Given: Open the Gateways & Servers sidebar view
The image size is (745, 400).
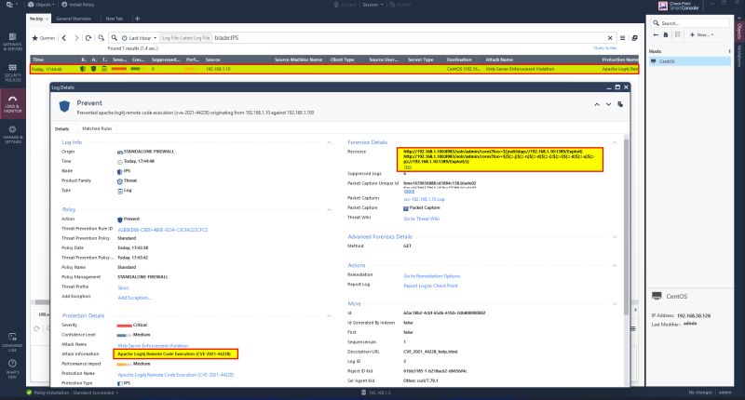Looking at the screenshot, I should tap(12, 42).
